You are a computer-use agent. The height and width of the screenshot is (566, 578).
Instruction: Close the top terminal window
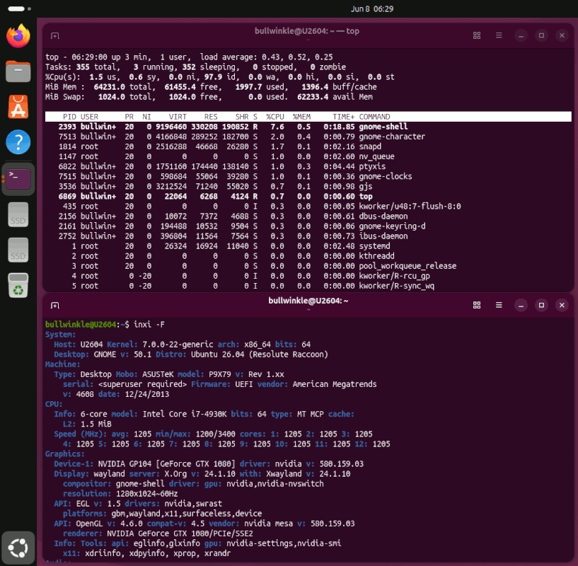(x=562, y=36)
